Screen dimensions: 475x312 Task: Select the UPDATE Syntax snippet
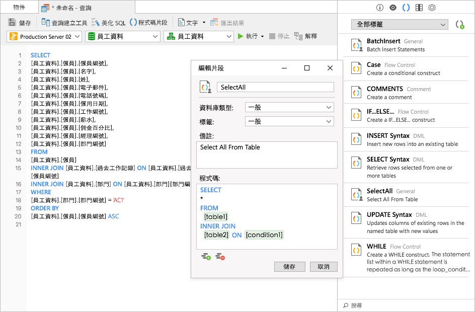(x=406, y=222)
